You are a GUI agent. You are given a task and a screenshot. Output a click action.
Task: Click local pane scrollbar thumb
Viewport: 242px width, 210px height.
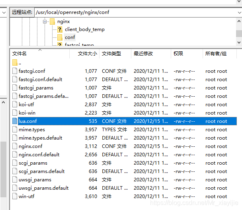[4, 169]
